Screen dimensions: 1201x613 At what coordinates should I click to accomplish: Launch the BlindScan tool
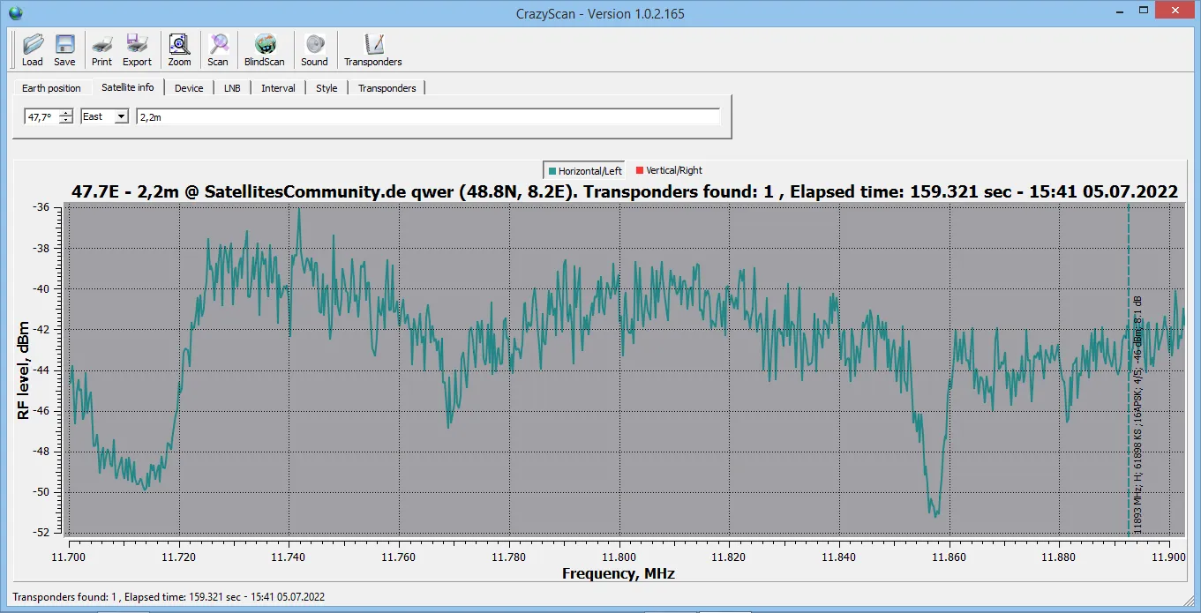(265, 49)
